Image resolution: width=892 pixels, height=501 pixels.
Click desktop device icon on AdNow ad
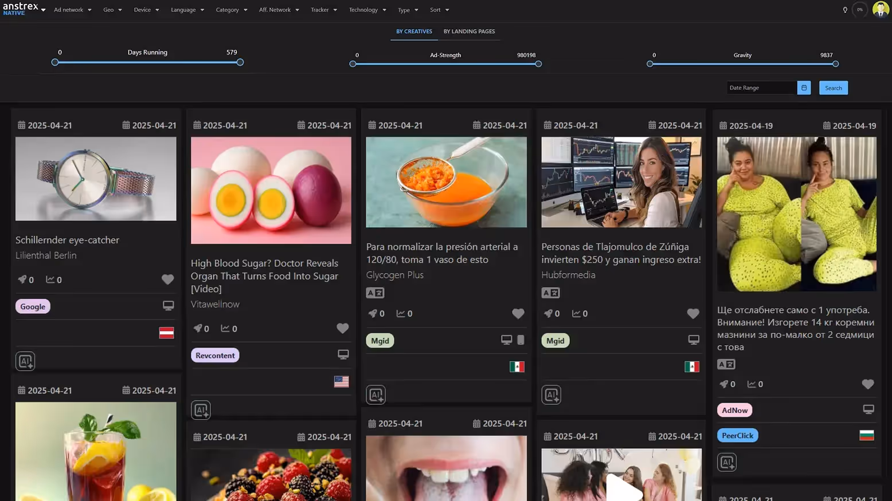(868, 409)
